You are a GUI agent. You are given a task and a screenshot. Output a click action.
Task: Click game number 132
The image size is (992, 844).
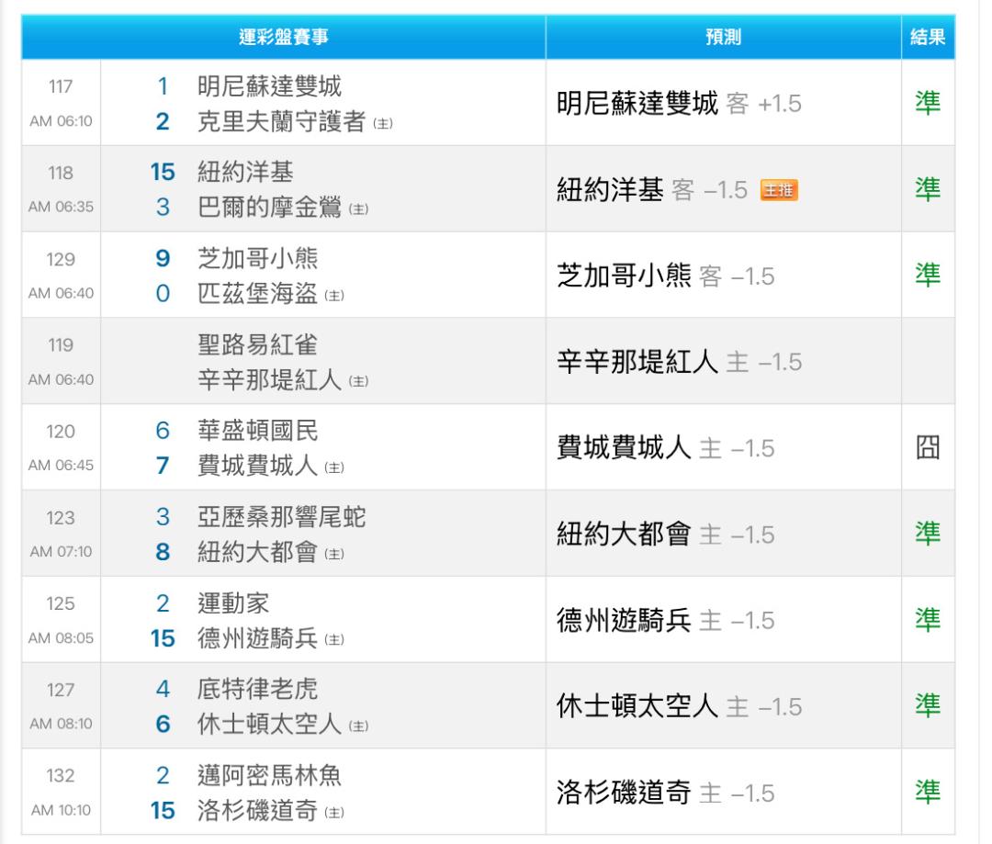tap(61, 776)
